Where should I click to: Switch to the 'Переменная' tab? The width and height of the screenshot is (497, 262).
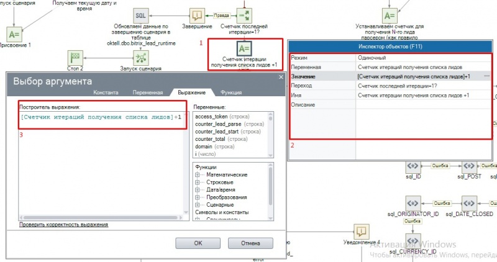tap(148, 93)
